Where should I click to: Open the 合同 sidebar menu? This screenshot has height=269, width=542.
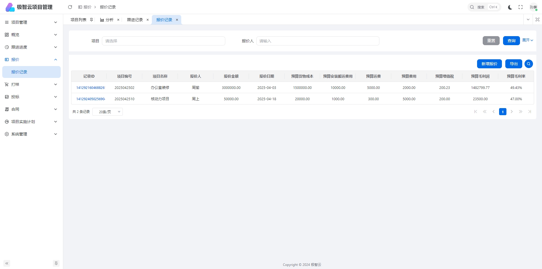(31, 109)
